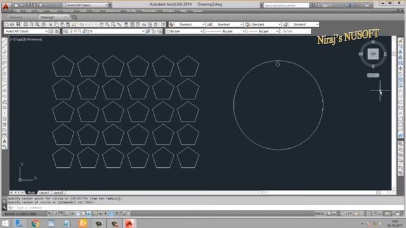Select the Multiline Text 'A' tool
This screenshot has height=228, width=406.
[x=4, y=141]
